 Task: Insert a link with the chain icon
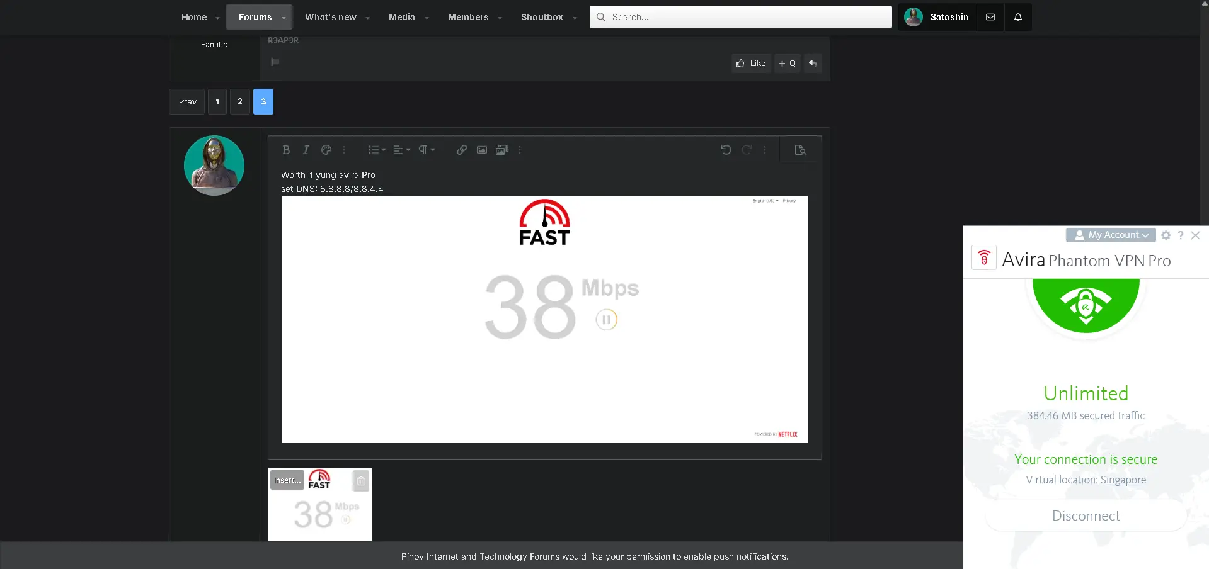462,150
